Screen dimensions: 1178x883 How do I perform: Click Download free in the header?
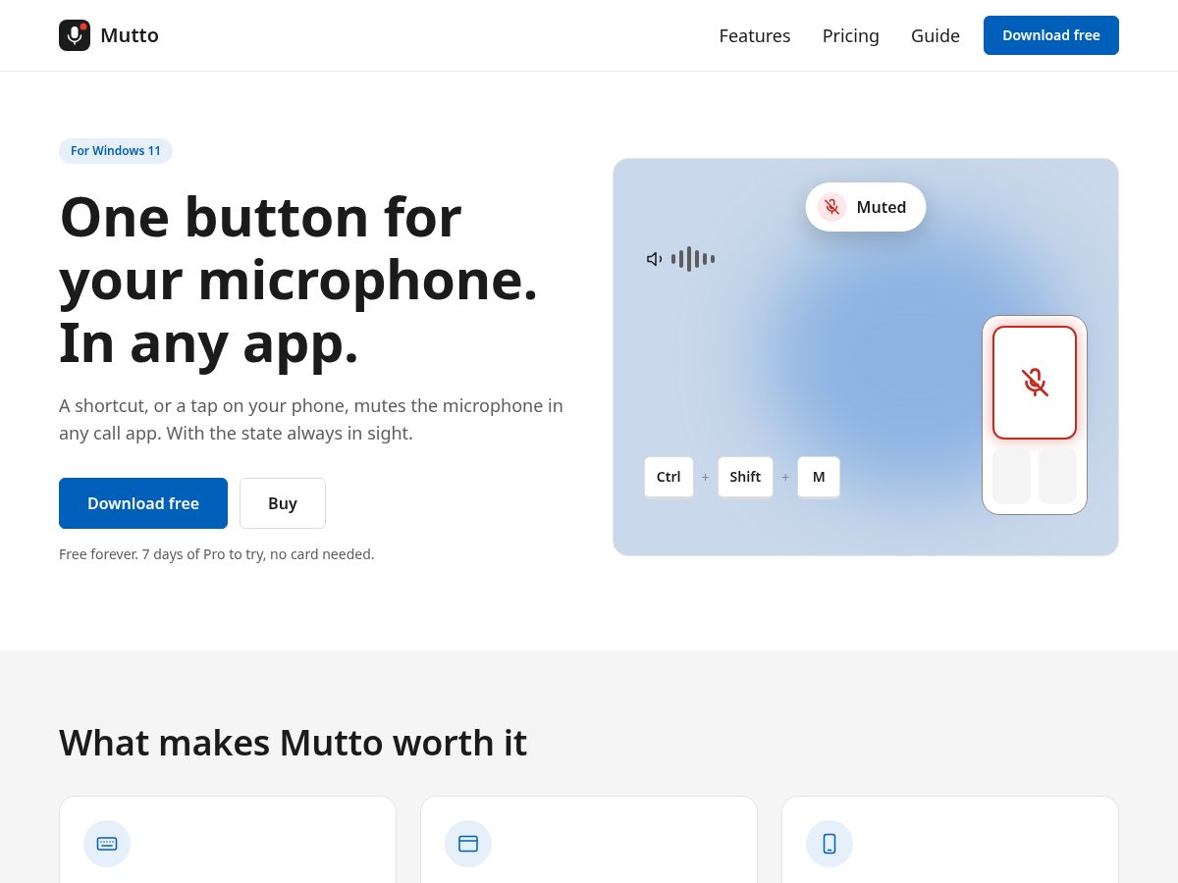coord(1051,35)
